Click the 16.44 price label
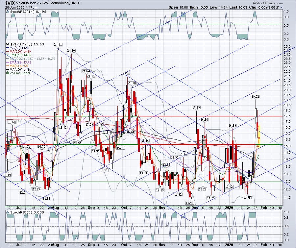Image resolution: width=296 pixels, height=248 pixels. click(x=130, y=132)
